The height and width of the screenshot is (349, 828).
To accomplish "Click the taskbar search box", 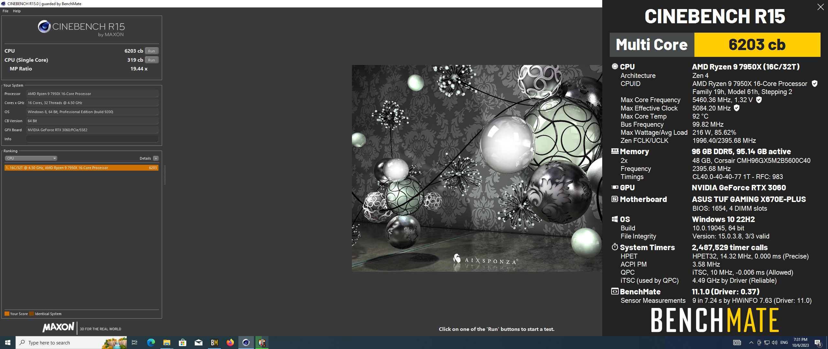I will pyautogui.click(x=71, y=343).
